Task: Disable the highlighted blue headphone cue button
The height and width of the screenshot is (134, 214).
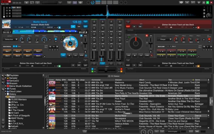Action: (102, 64)
